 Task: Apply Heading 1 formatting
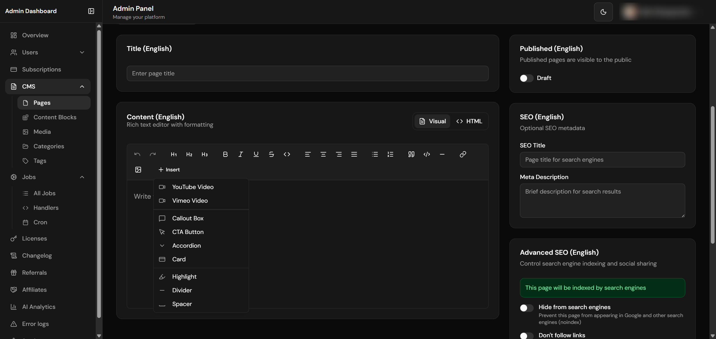click(174, 154)
